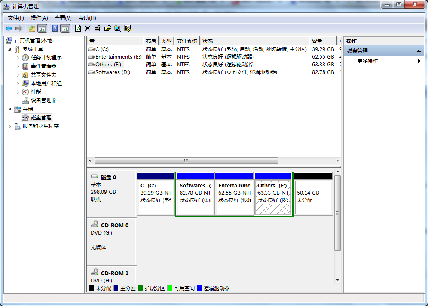Click the CD-ROM 1 drive icon
Screen dimensions: 428x306
click(95, 272)
